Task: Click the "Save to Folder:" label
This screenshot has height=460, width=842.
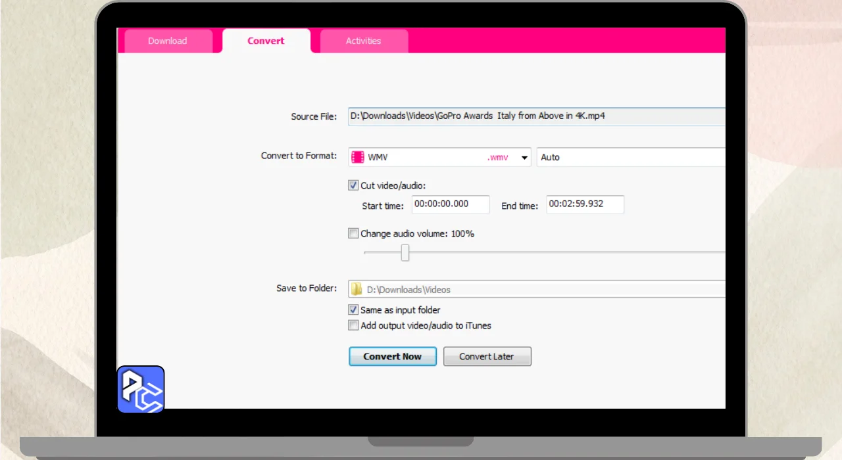Action: pyautogui.click(x=307, y=288)
